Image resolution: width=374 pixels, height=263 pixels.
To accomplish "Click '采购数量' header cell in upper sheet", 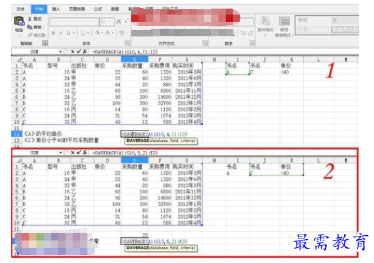I will [x=135, y=66].
